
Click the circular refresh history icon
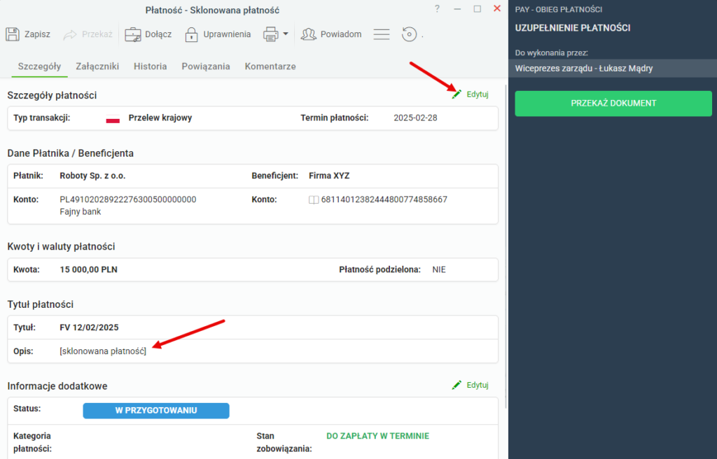[409, 34]
